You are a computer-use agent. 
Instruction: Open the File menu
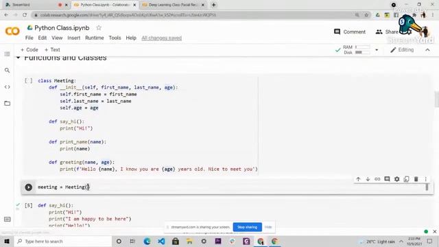click(x=29, y=38)
